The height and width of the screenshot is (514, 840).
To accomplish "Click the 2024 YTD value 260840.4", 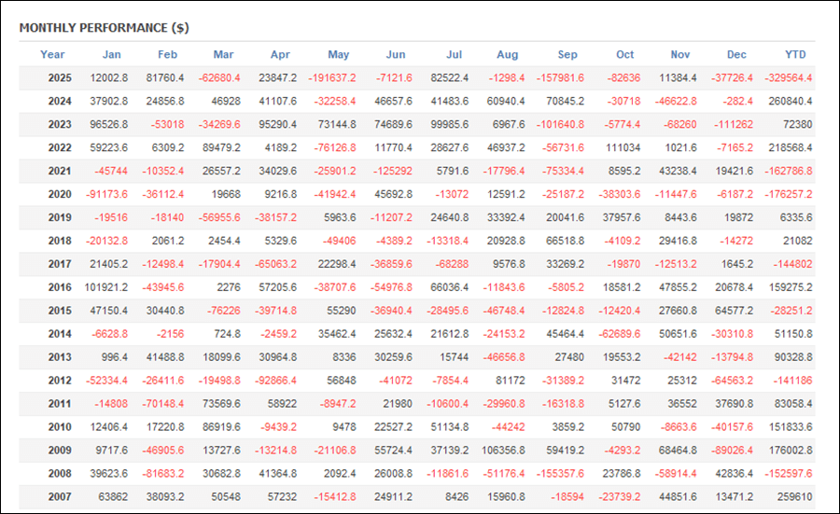I will pyautogui.click(x=790, y=101).
